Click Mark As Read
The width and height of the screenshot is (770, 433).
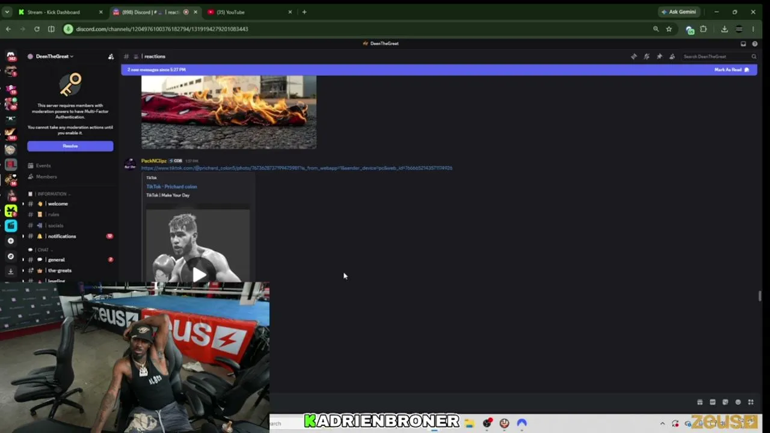coord(731,70)
